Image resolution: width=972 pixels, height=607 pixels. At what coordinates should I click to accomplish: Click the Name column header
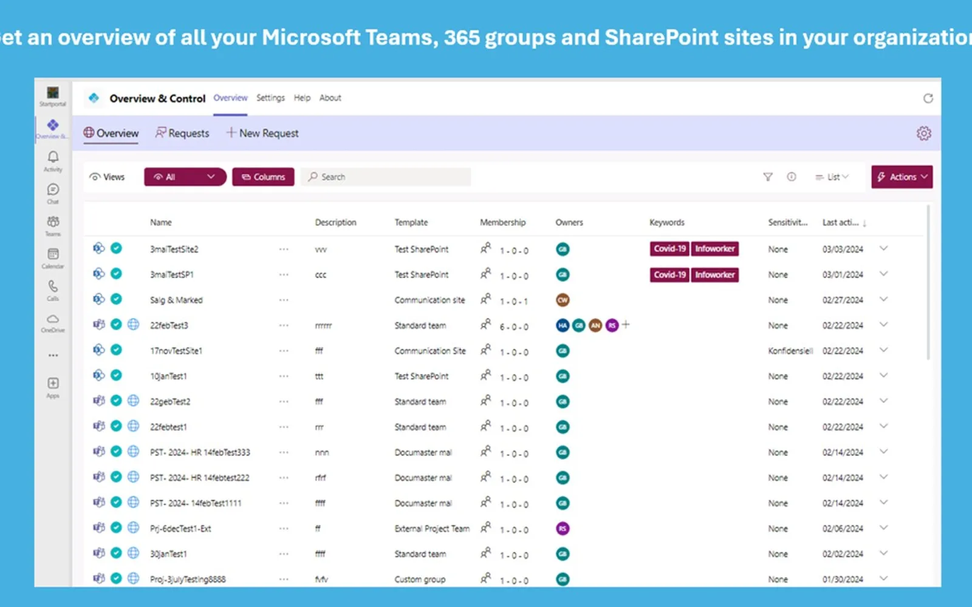tap(161, 223)
